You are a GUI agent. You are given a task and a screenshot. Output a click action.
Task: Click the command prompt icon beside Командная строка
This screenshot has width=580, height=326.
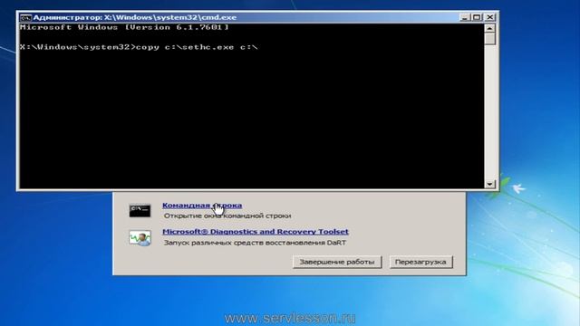coord(140,211)
